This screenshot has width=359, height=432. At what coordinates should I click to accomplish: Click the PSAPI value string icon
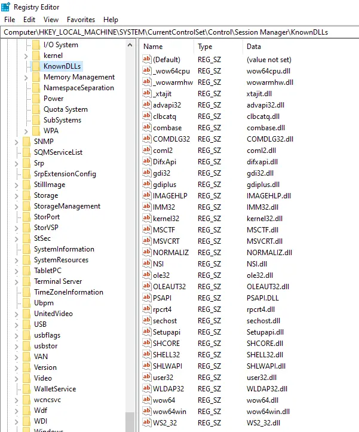(x=146, y=298)
